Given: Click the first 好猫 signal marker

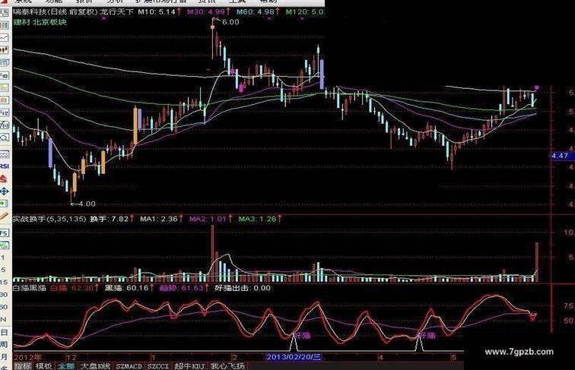Looking at the screenshot, I should coord(303,335).
